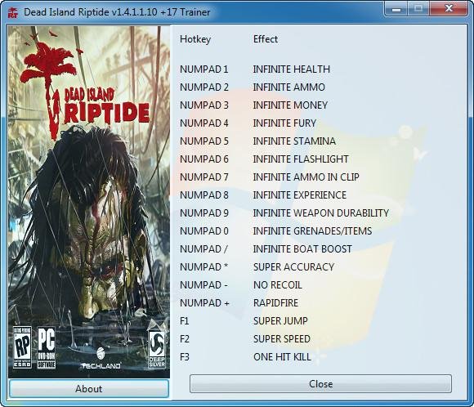Select the NUMPAD - hotkey label
This screenshot has height=407, width=474.
(x=203, y=285)
